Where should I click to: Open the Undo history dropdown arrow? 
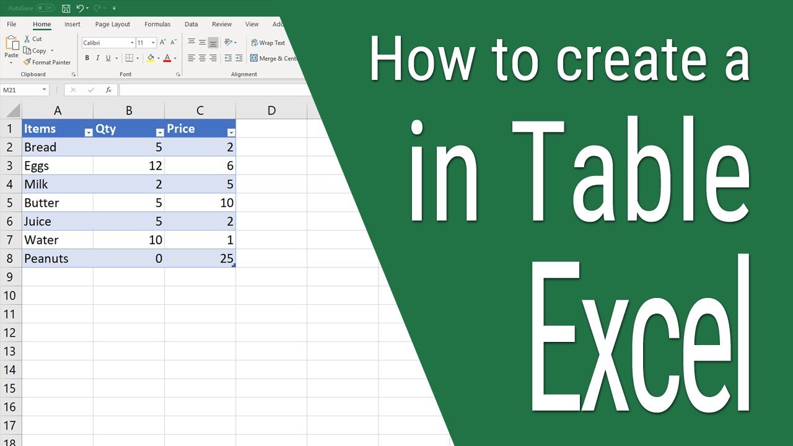87,8
